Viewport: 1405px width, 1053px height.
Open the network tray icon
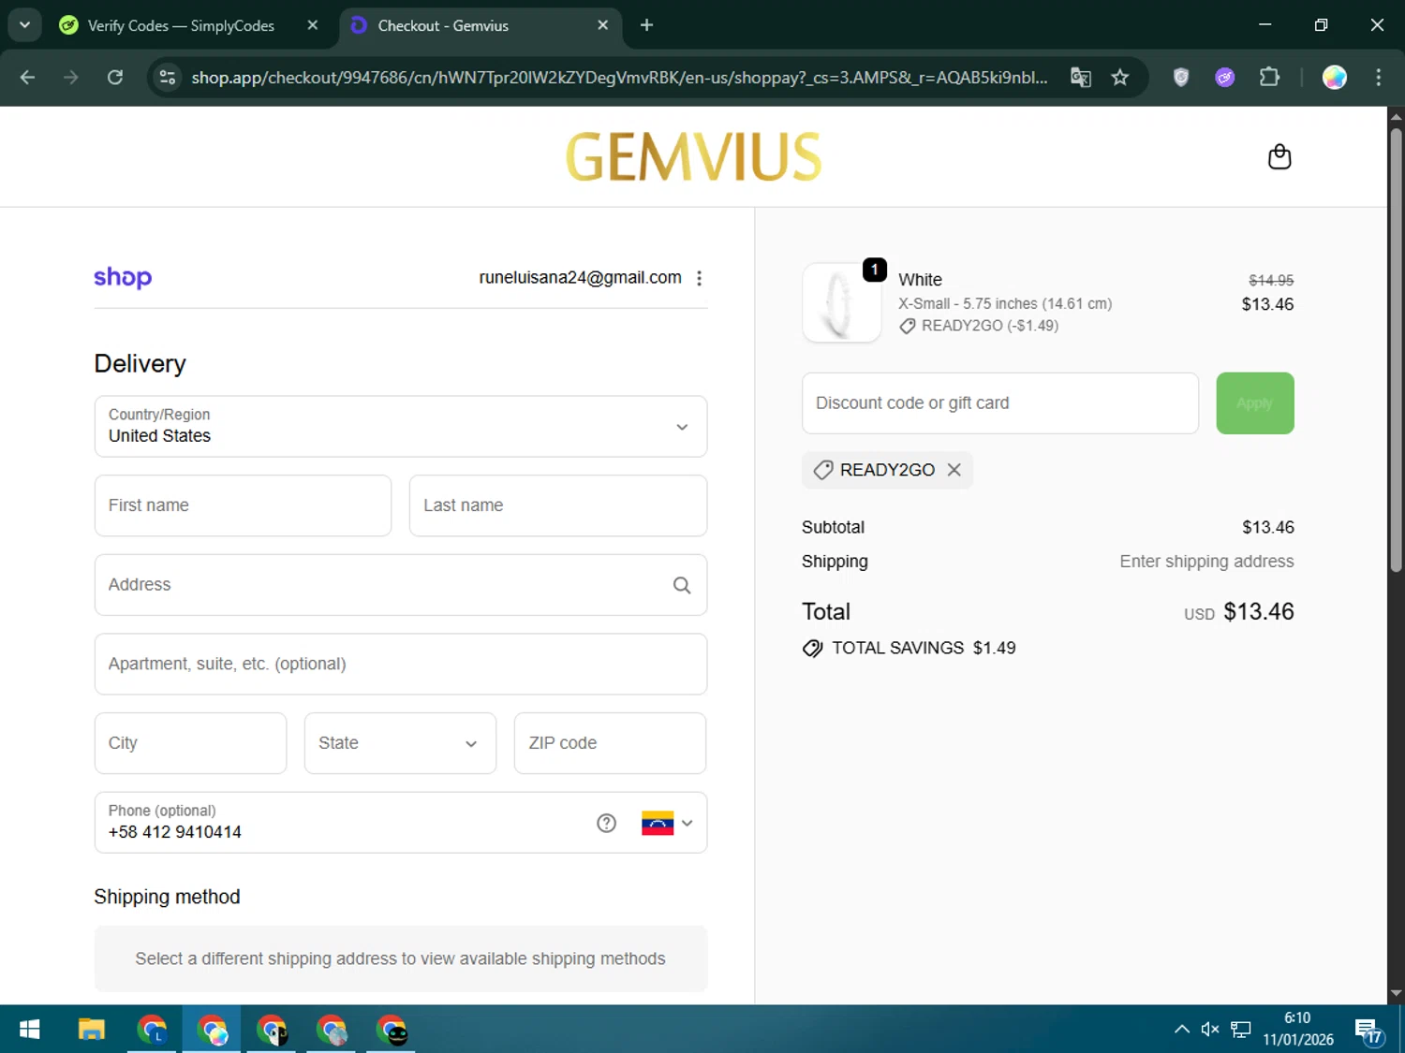coord(1241,1030)
